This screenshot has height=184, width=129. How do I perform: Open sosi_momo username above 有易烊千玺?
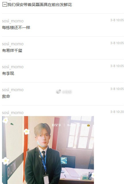coord(13,44)
